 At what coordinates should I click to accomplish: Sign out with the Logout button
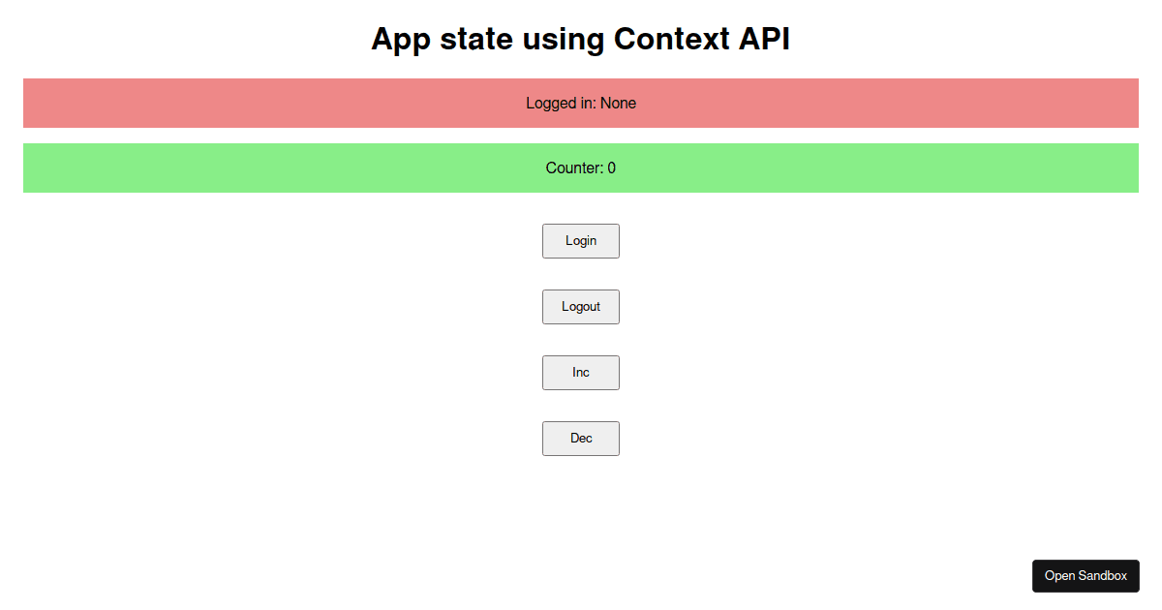[581, 307]
